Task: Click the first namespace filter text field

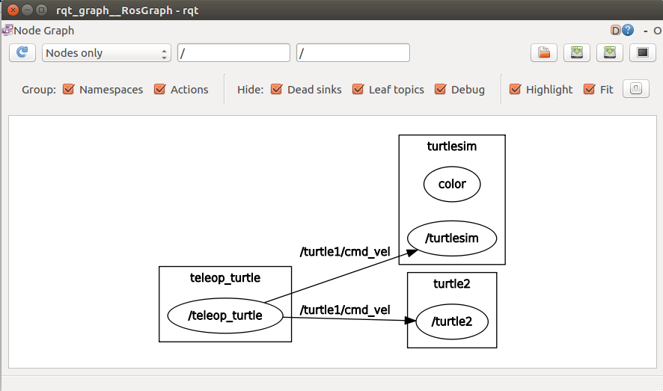Action: [233, 53]
